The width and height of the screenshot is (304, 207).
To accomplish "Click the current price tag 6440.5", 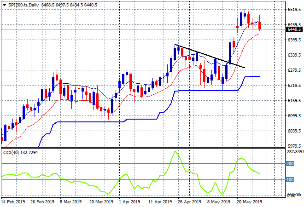I will pyautogui.click(x=294, y=29).
